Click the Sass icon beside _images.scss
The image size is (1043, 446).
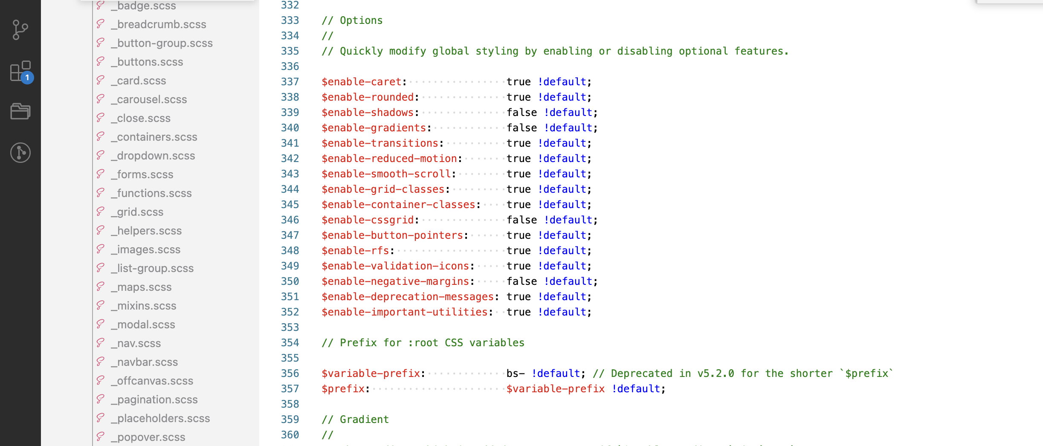(101, 249)
